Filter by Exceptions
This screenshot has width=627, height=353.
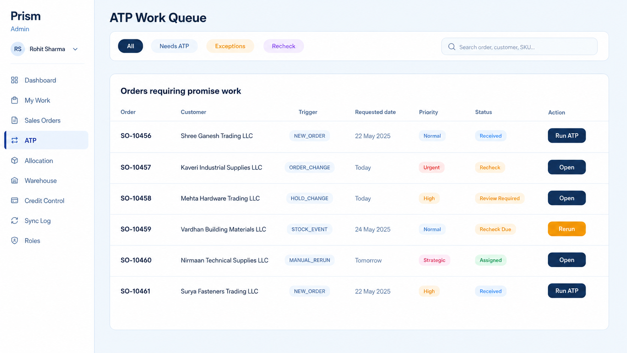[230, 46]
